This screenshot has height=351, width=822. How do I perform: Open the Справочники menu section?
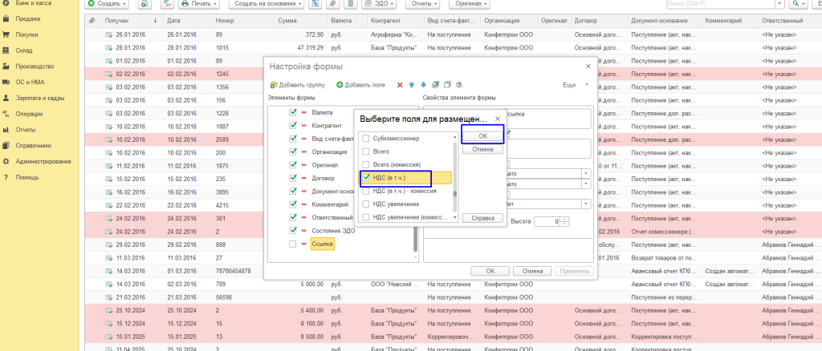pyautogui.click(x=34, y=145)
